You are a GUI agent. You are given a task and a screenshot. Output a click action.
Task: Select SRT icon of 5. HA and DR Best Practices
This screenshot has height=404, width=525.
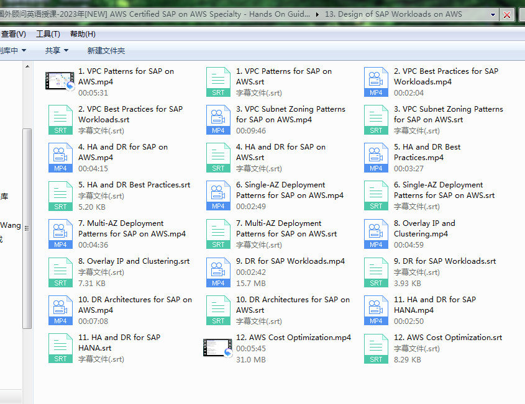(60, 195)
